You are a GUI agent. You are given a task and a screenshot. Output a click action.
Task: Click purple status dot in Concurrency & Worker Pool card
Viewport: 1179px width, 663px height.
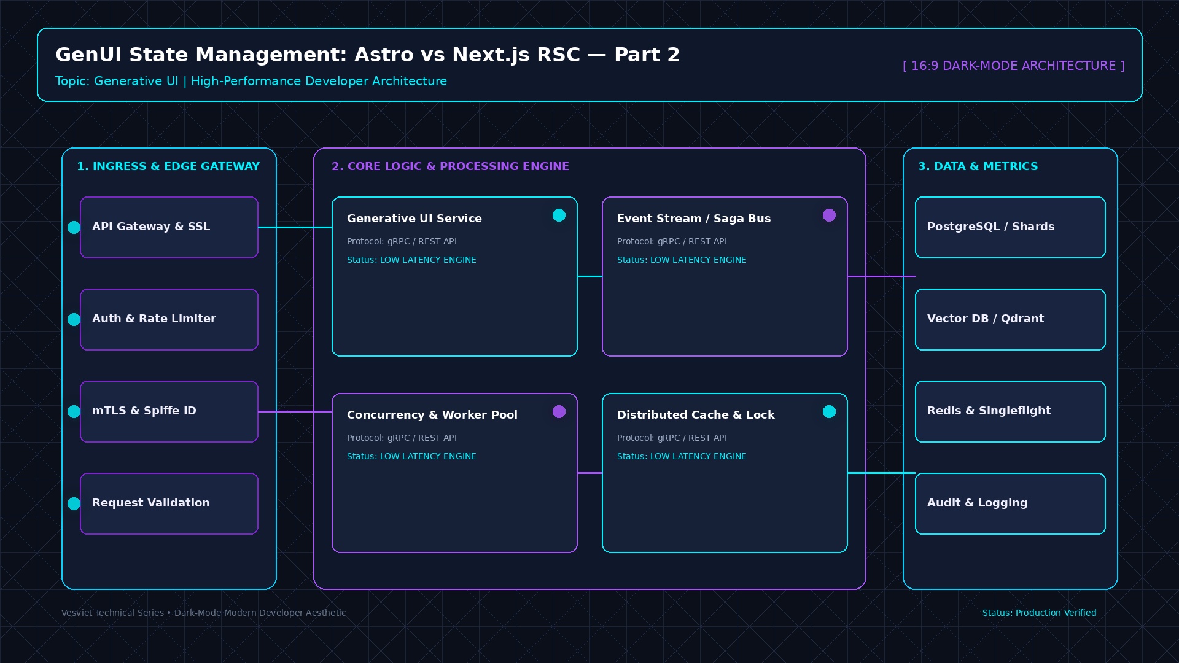pyautogui.click(x=559, y=411)
